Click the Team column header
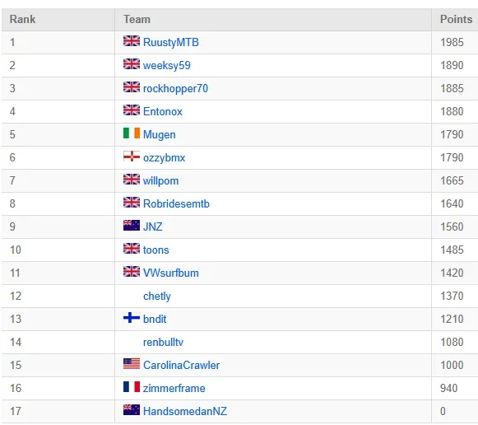 137,19
